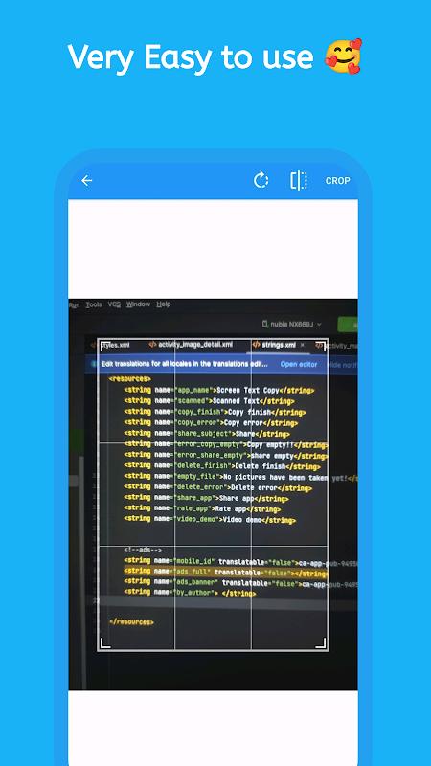Click the "ads_banner" string line
The width and height of the screenshot is (431, 766).
click(240, 583)
